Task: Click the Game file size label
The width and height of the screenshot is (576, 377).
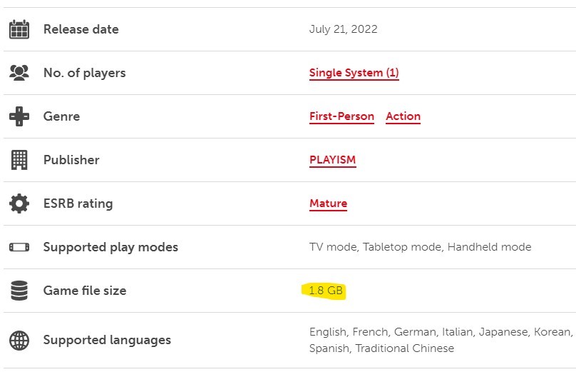Action: coord(85,291)
